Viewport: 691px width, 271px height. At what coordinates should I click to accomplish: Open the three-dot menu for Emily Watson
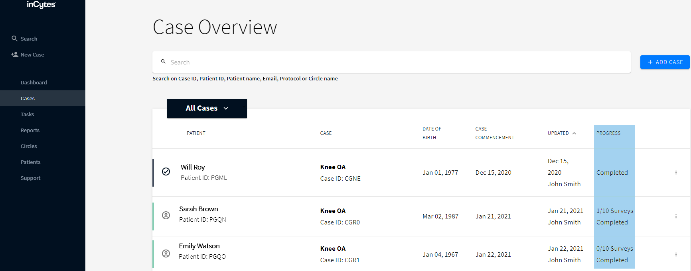(x=676, y=255)
